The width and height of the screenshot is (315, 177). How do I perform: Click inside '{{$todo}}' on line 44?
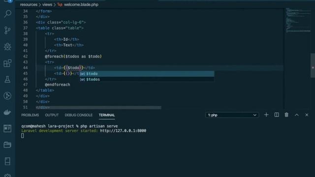(x=73, y=68)
